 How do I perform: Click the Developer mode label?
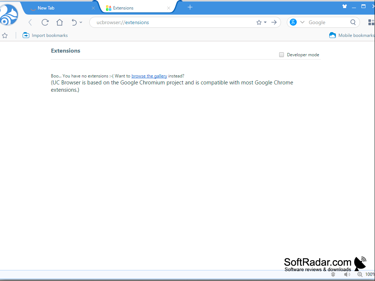pyautogui.click(x=303, y=55)
